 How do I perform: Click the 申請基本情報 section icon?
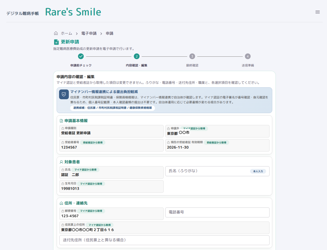coord(61,121)
